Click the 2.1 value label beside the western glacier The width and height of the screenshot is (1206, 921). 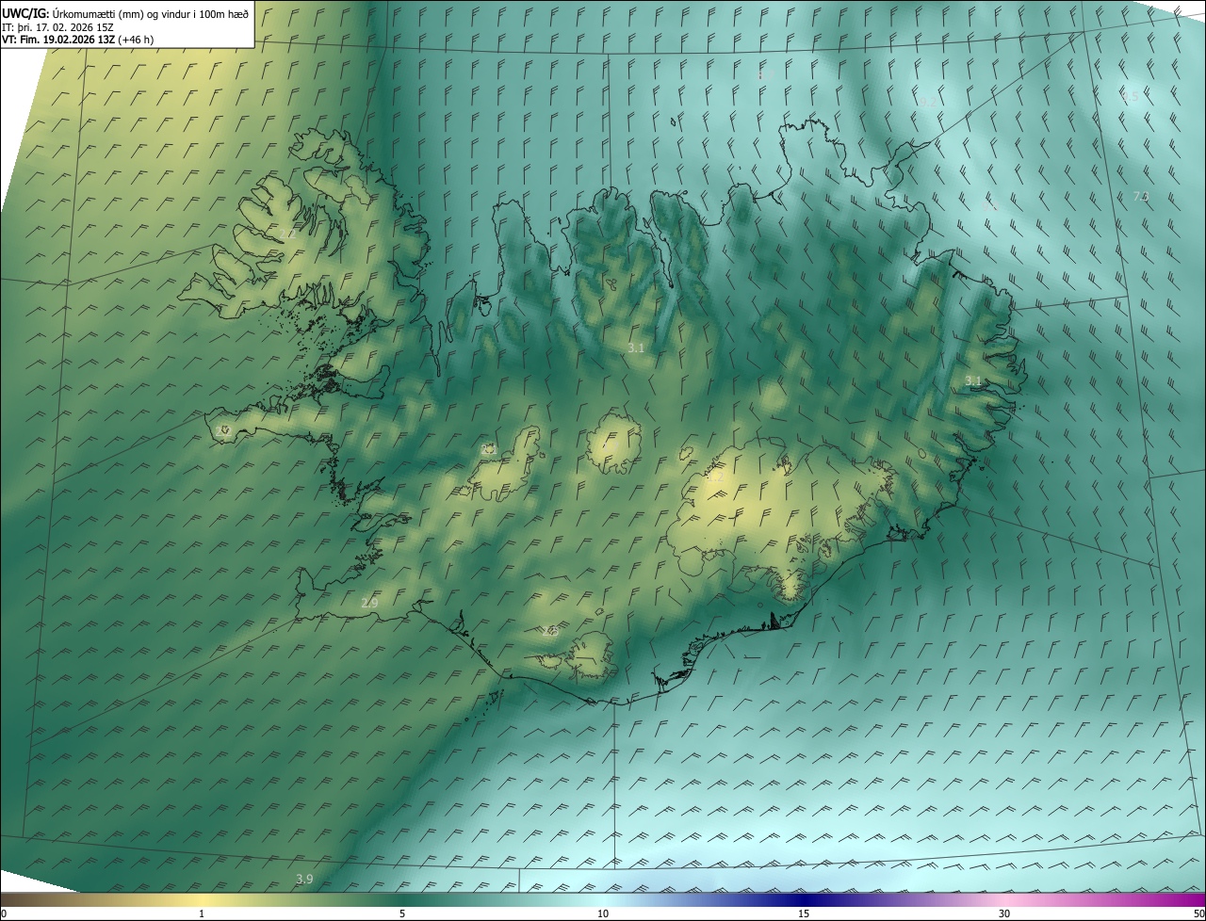coord(488,450)
